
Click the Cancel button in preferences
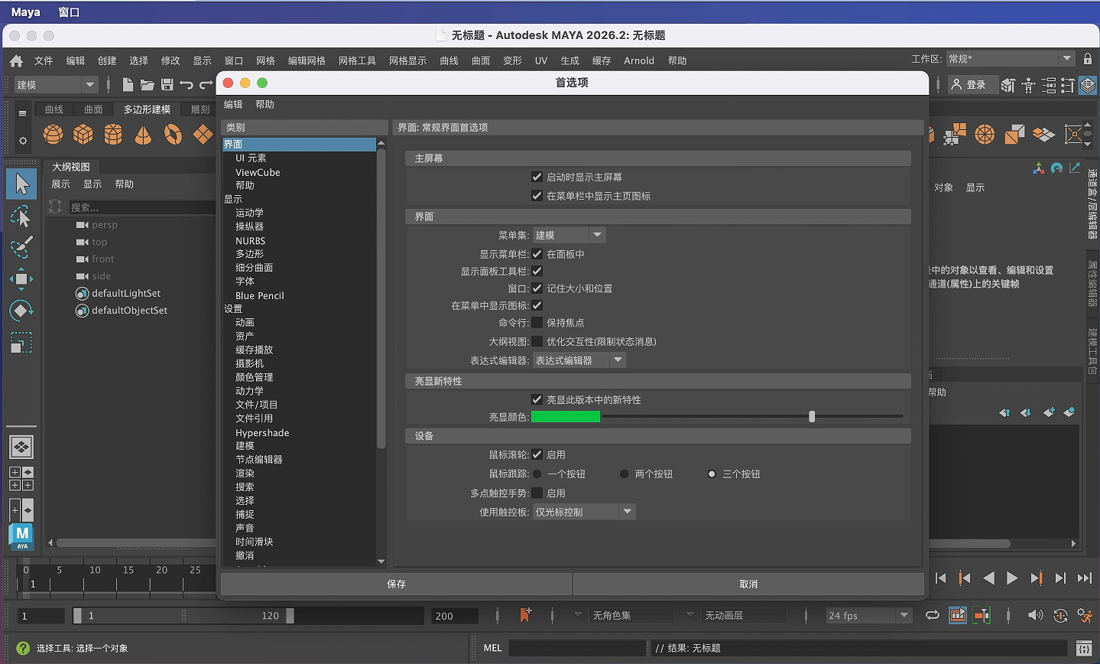point(748,584)
